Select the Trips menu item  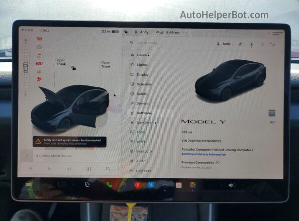pos(137,132)
